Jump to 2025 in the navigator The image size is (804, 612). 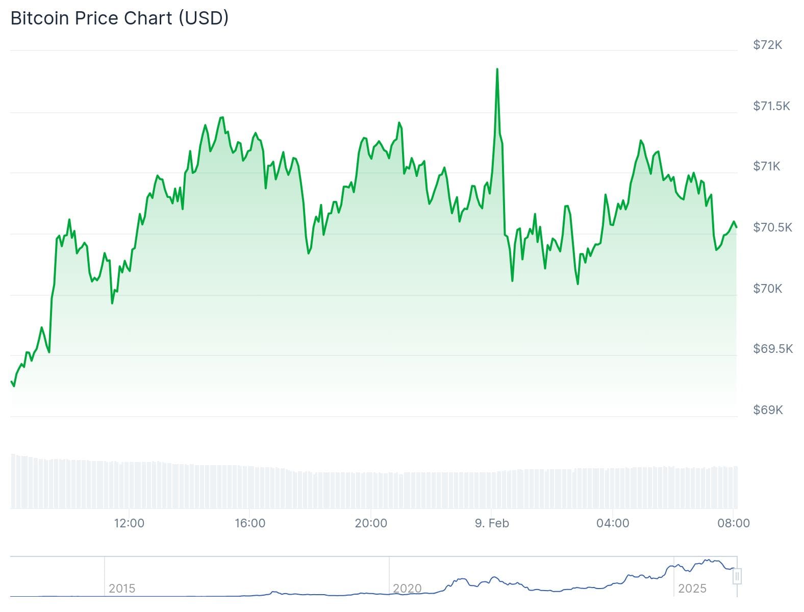[x=692, y=589]
